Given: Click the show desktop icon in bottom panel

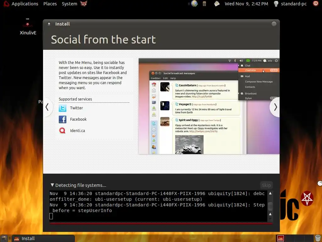Looking at the screenshot, I should tap(4, 239).
